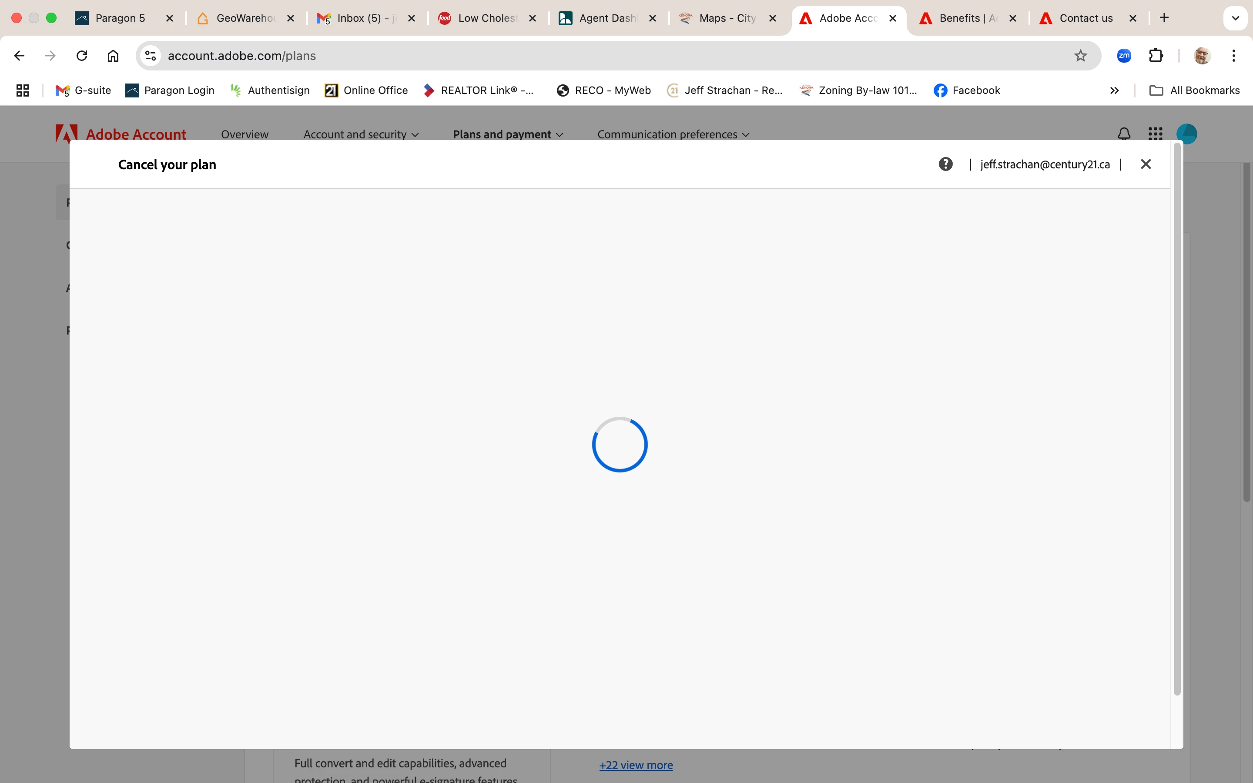View site information icon in address bar
Image resolution: width=1253 pixels, height=783 pixels.
point(151,55)
